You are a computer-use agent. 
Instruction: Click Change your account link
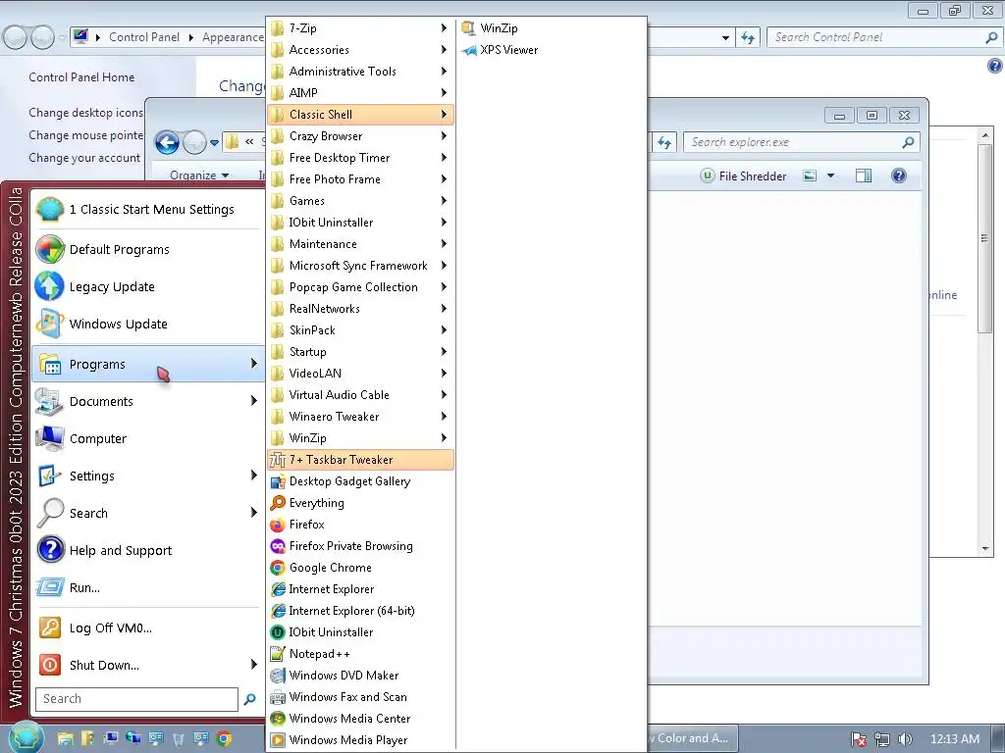pyautogui.click(x=84, y=158)
